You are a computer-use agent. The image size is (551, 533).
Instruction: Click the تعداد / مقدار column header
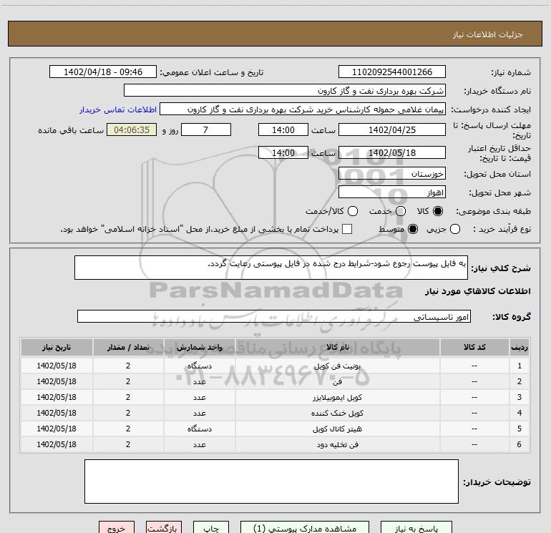point(128,347)
